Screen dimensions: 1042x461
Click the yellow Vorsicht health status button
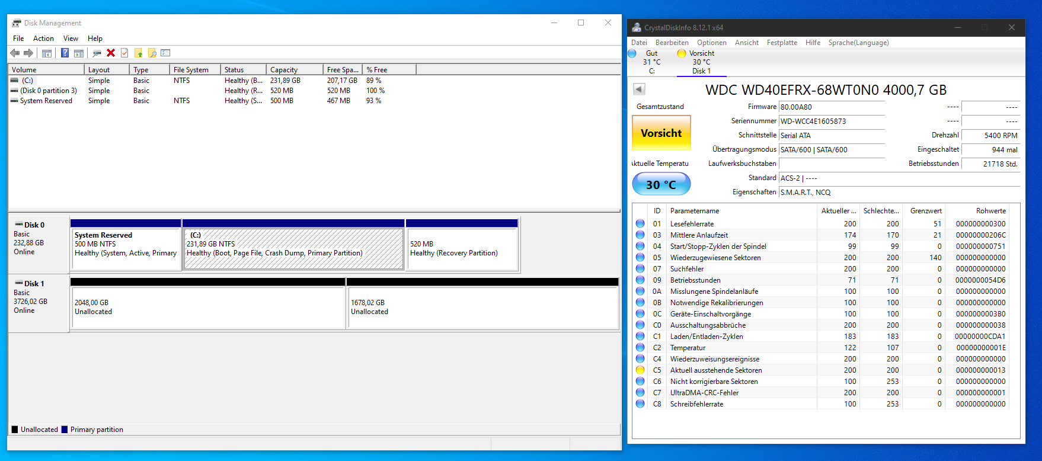[661, 133]
